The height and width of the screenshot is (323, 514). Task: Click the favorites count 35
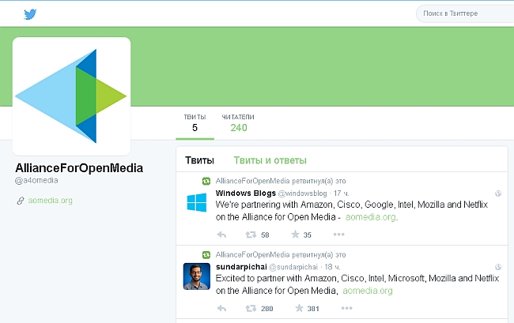[x=307, y=235]
